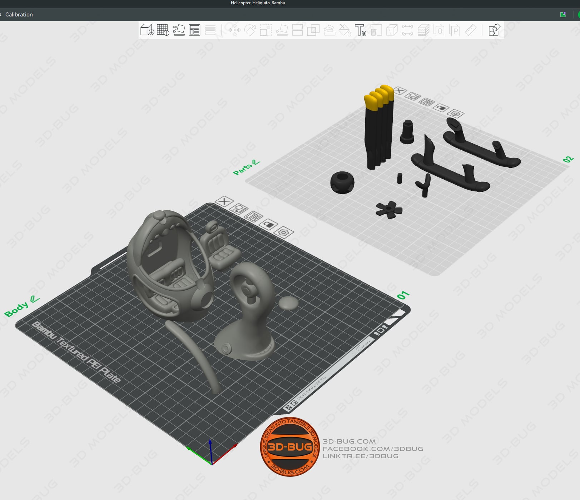Click the cracked cube tool icon
The image size is (580, 500).
point(392,30)
